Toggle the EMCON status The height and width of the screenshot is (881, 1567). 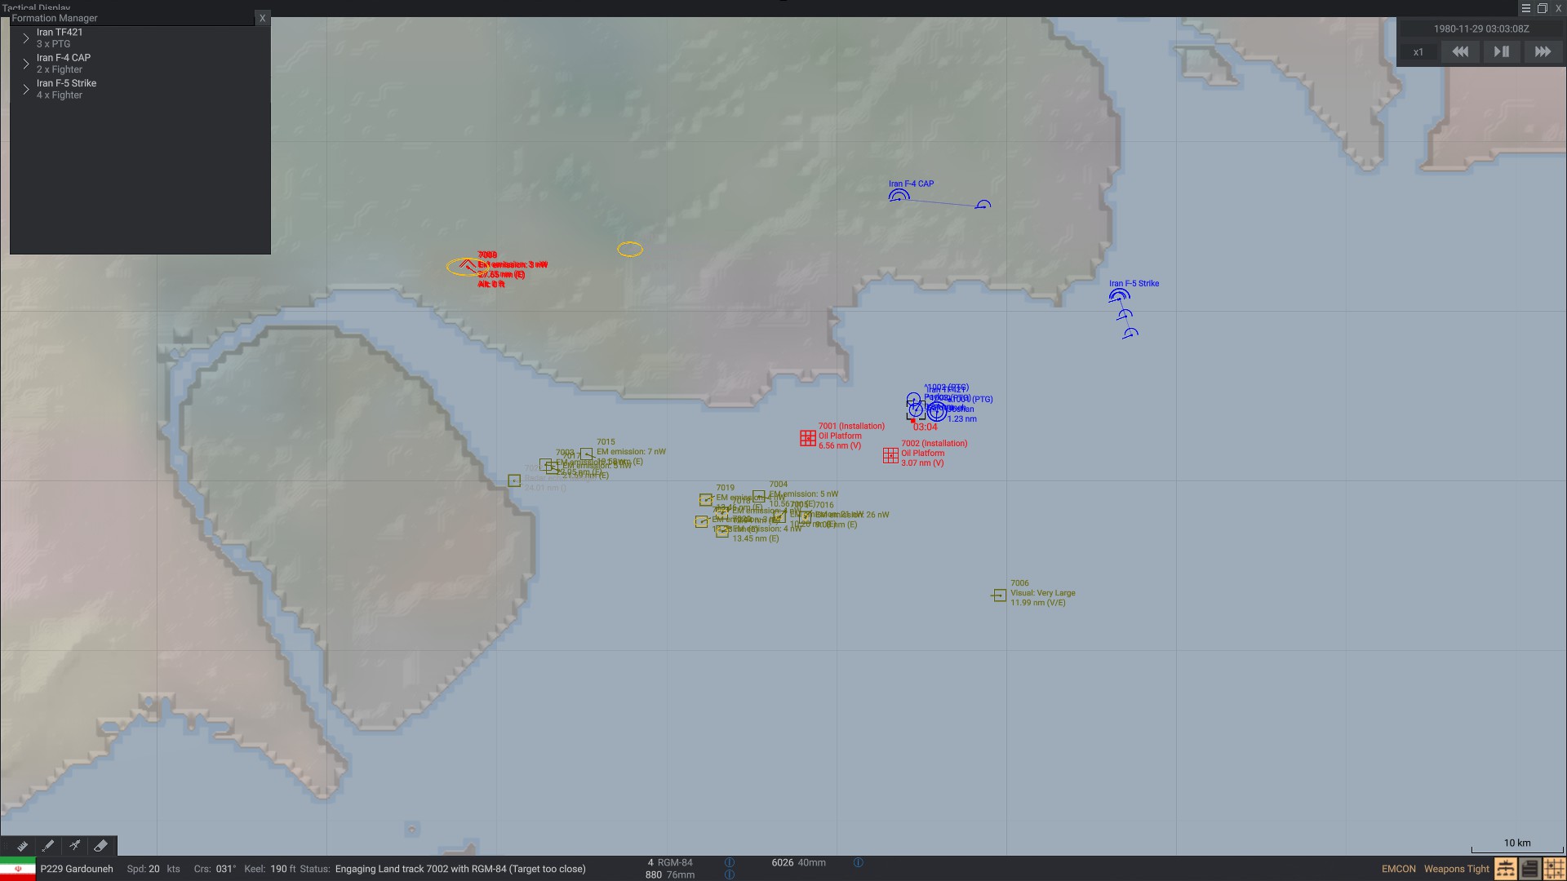coord(1398,869)
